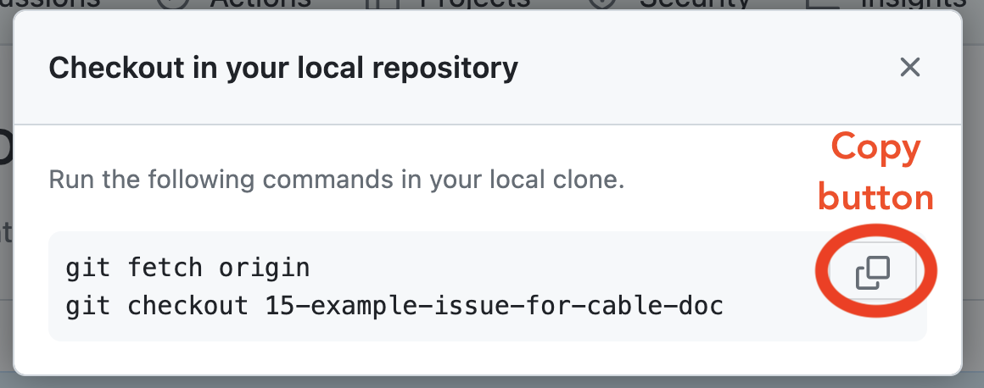Click the Security shield icon
Viewport: 984px width, 388px height.
602,3
